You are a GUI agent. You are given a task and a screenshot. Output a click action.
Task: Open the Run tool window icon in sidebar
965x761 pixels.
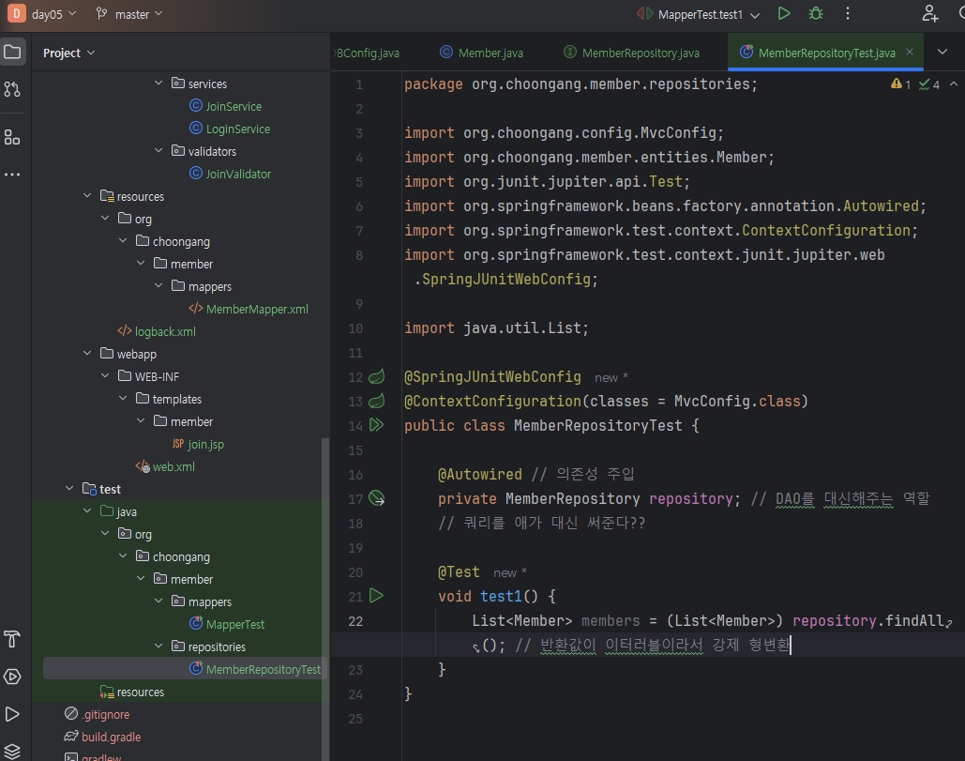pyautogui.click(x=12, y=714)
